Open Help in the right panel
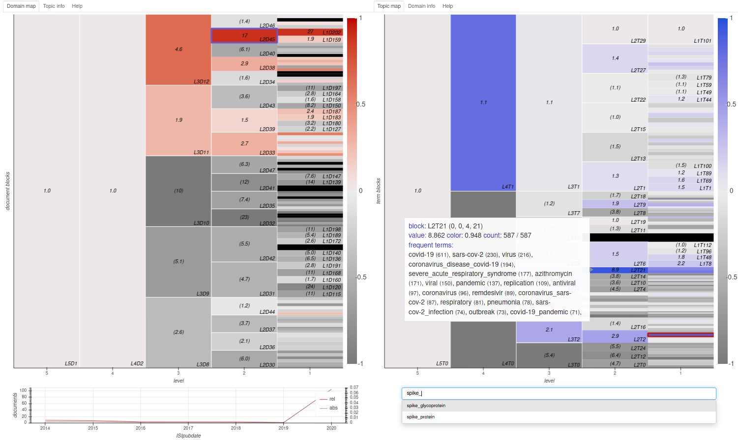This screenshot has width=738, height=440. 447,6
